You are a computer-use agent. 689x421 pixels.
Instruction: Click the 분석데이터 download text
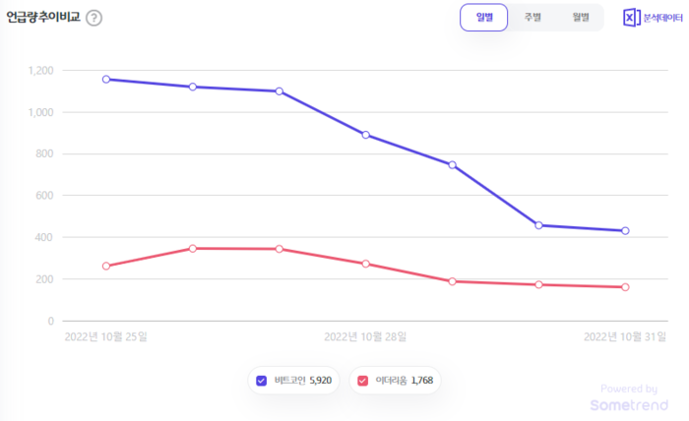[663, 18]
